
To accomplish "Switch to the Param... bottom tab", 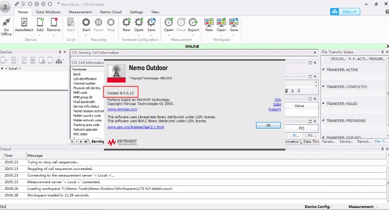I will (329, 141).
